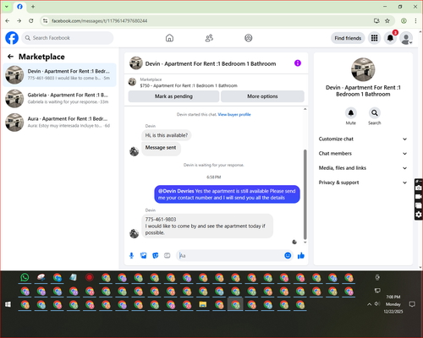Open the Notifications bell
This screenshot has height=338, width=423.
coord(390,38)
